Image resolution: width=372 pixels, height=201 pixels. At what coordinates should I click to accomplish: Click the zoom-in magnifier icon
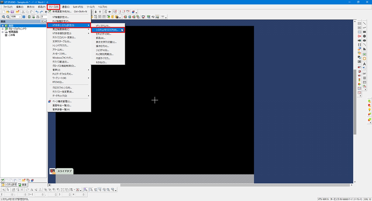point(3,17)
